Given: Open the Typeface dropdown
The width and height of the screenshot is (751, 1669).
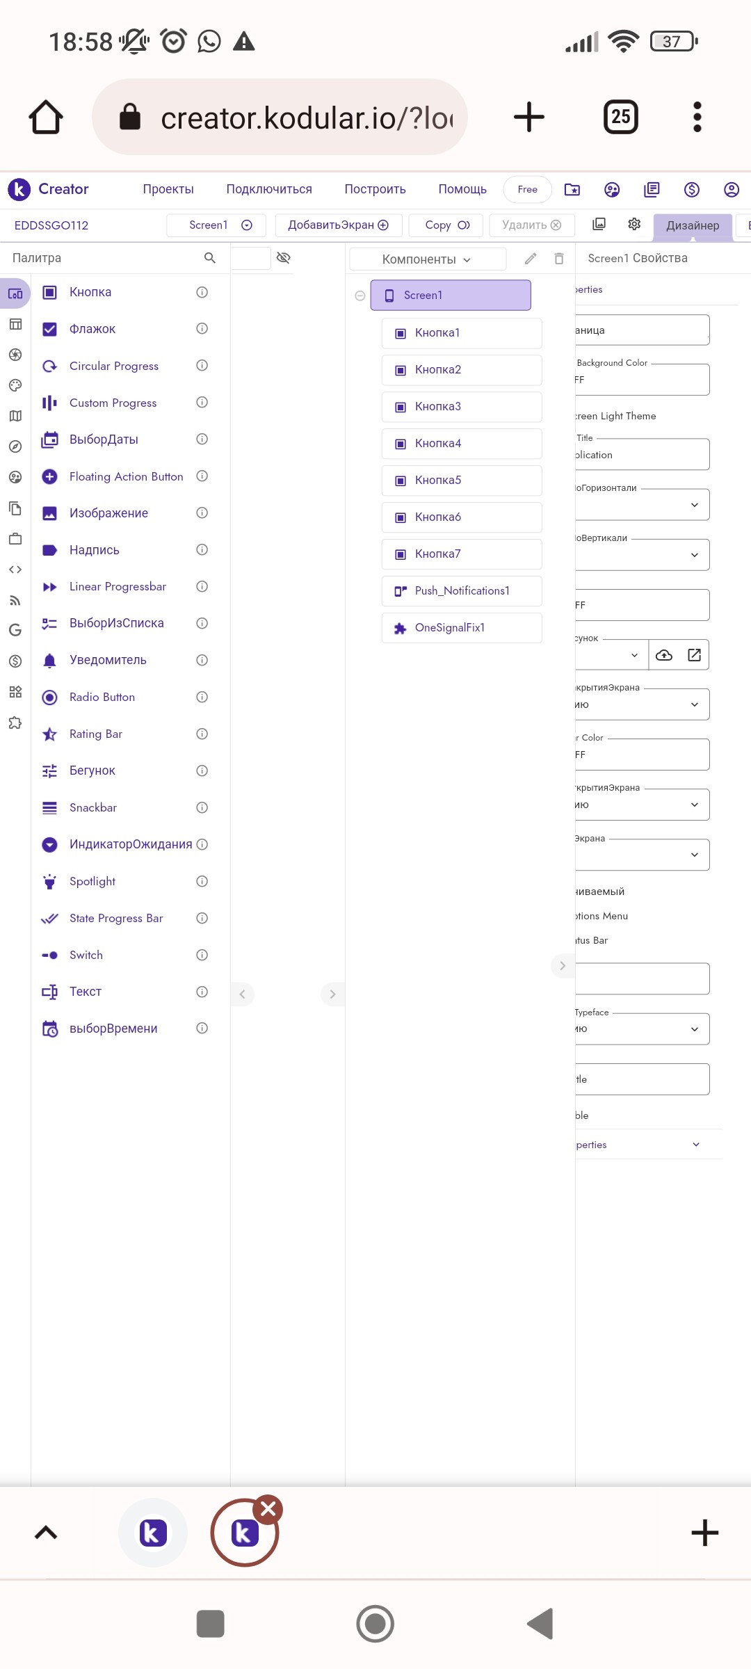Looking at the screenshot, I should [643, 1029].
